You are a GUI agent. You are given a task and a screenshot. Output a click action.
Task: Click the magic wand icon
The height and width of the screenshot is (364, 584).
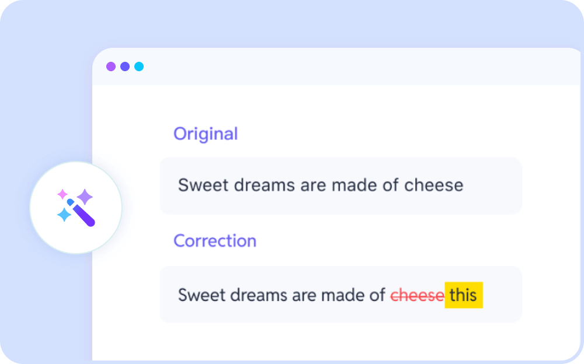tap(81, 213)
